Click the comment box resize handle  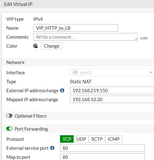[x=136, y=39]
